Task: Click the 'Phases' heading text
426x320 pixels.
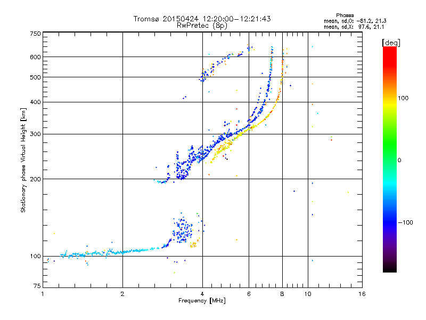Action: pyautogui.click(x=345, y=15)
